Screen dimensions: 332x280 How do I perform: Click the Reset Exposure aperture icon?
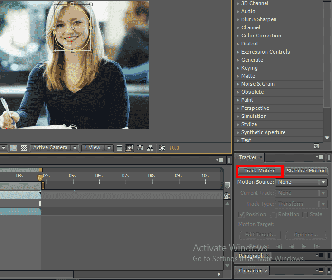(161, 148)
